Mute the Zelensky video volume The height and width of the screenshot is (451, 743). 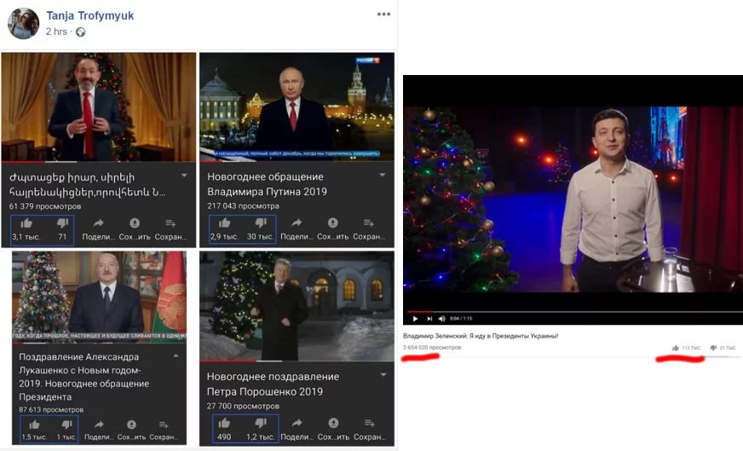[442, 319]
